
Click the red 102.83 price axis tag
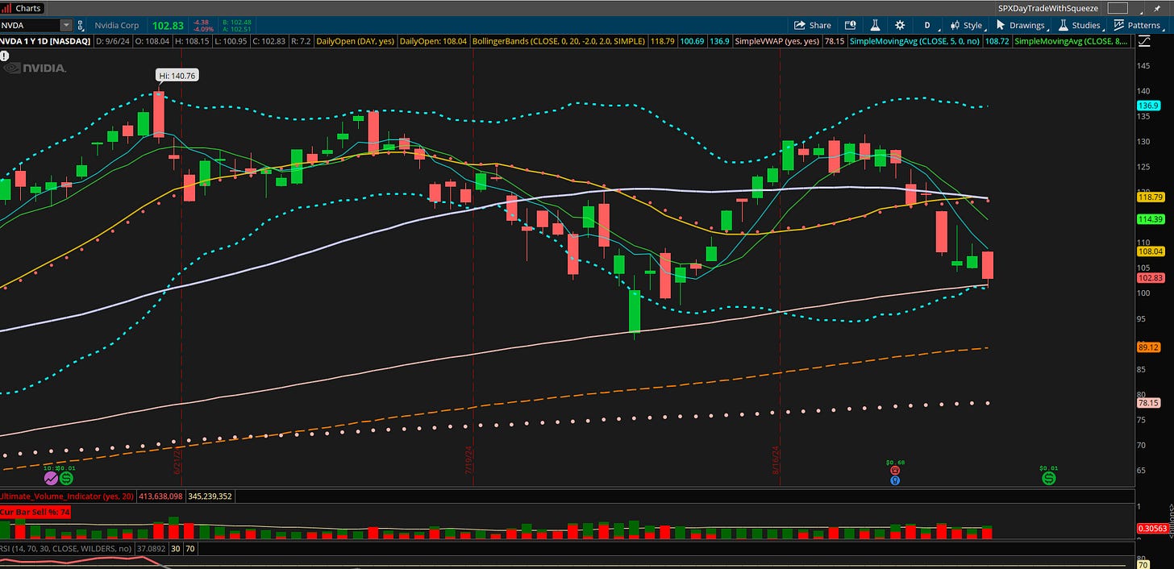coord(1149,278)
